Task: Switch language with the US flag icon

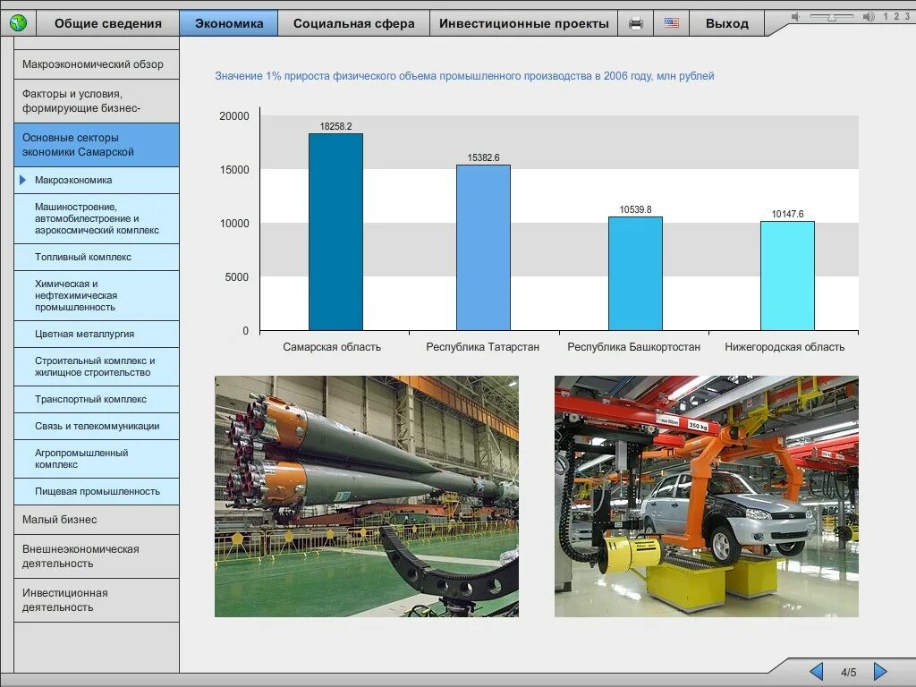Action: [x=671, y=23]
